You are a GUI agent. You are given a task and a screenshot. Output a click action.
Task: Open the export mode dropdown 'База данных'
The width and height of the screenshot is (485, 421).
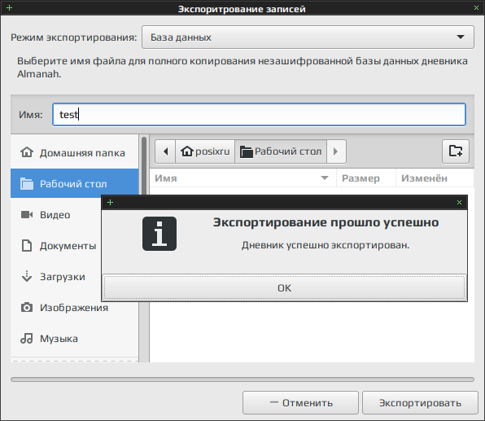point(308,37)
